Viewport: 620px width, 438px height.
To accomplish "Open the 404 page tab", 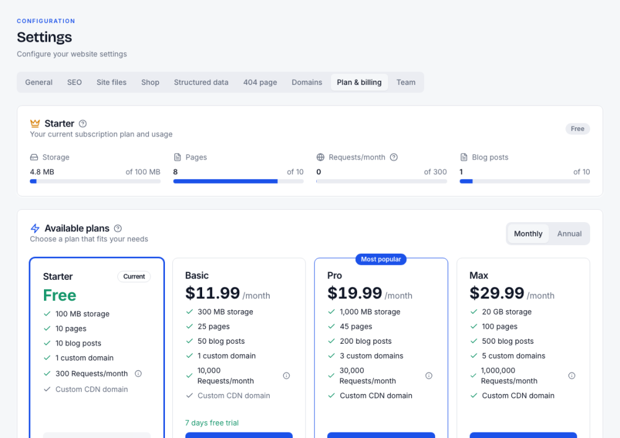I will pos(260,83).
